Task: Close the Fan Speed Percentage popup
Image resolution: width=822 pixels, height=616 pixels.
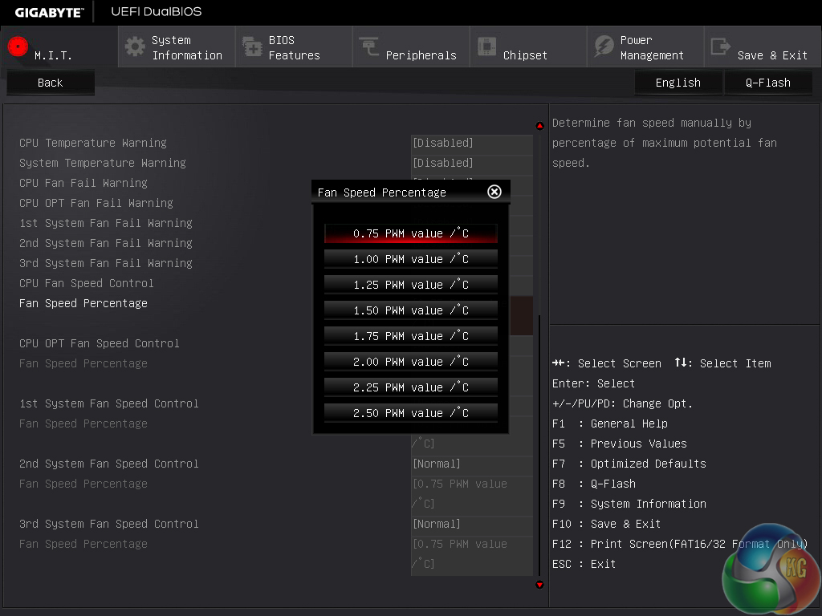Action: pyautogui.click(x=494, y=192)
